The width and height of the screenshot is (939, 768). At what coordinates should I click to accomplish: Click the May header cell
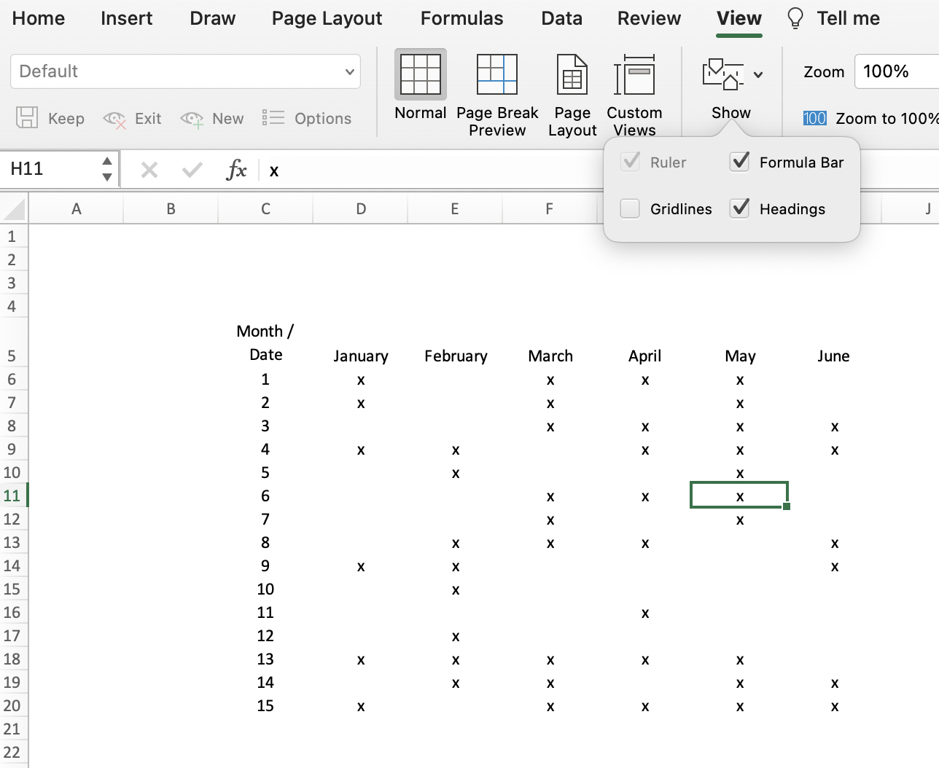tap(740, 356)
